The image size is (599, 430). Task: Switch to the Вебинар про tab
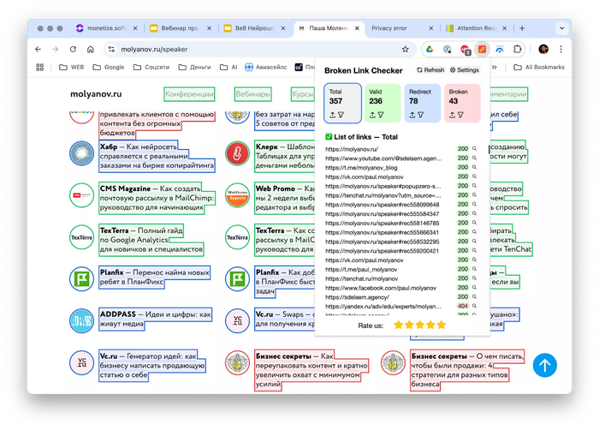(x=180, y=28)
